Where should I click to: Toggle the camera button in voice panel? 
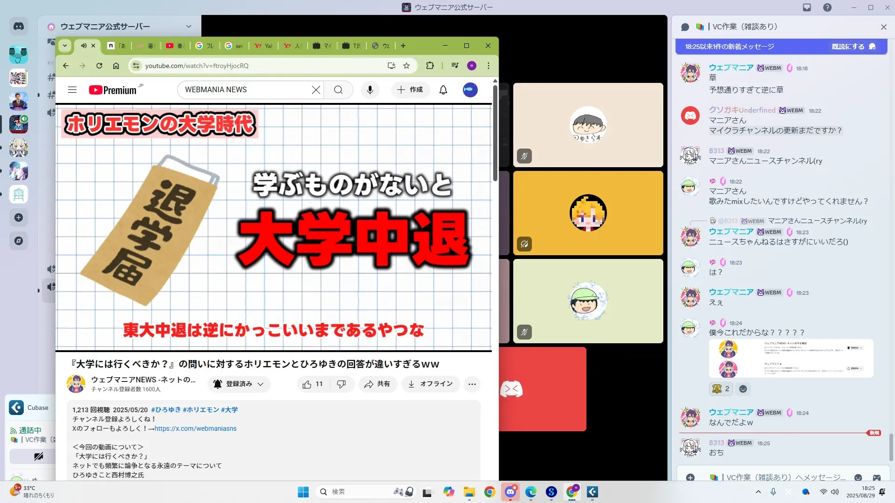(38, 456)
